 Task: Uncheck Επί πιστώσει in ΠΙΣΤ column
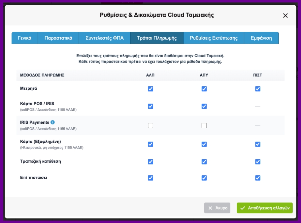pyautogui.click(x=258, y=178)
